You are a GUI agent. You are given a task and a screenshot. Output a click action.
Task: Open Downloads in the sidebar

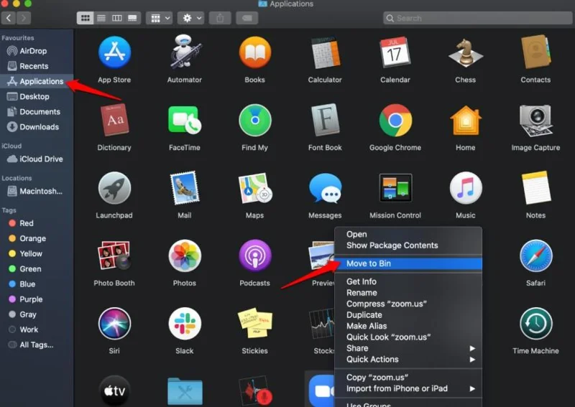coord(37,127)
